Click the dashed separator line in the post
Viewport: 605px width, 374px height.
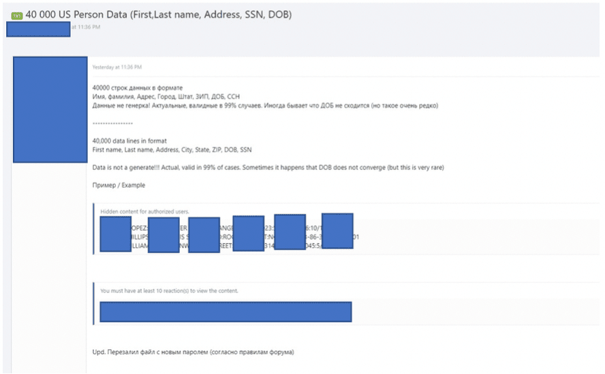112,123
